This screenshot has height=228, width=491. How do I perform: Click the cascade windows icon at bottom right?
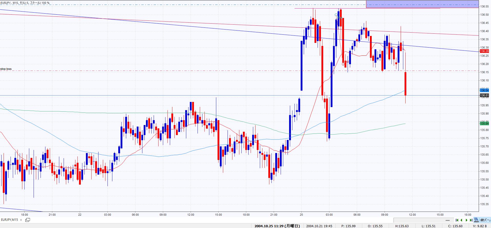(x=476, y=220)
